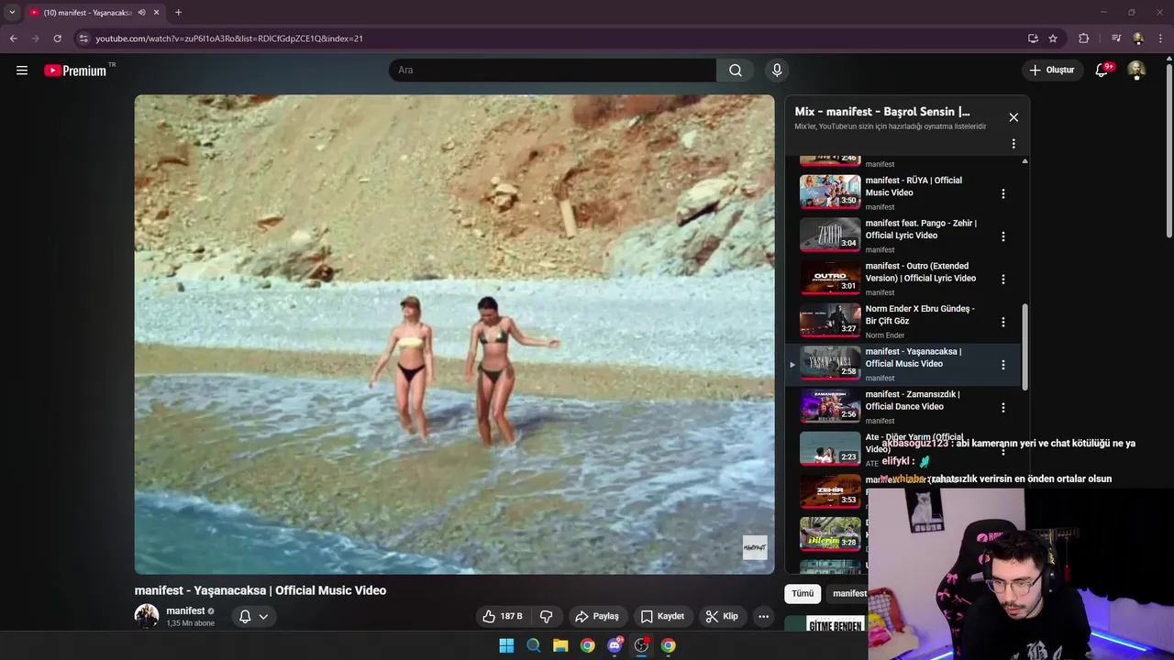Open browser extensions puzzle icon
Image resolution: width=1174 pixels, height=660 pixels.
[1084, 38]
